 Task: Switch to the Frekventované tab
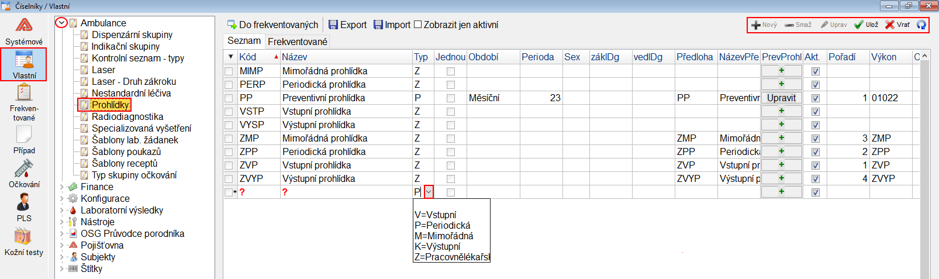tap(298, 42)
